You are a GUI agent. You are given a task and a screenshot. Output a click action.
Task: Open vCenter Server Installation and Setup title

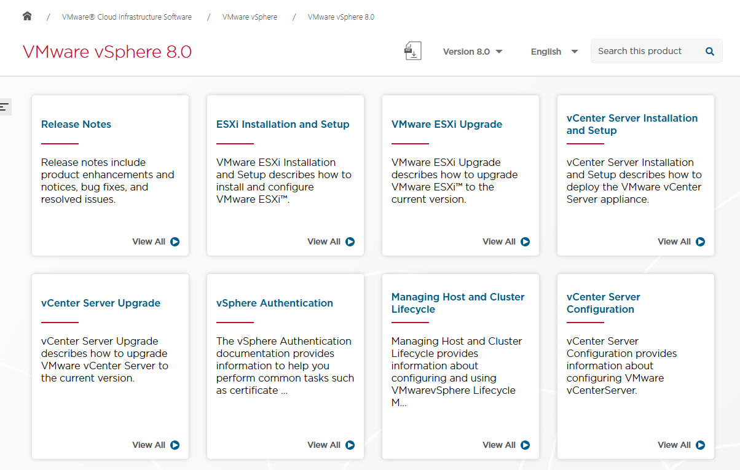coord(632,124)
